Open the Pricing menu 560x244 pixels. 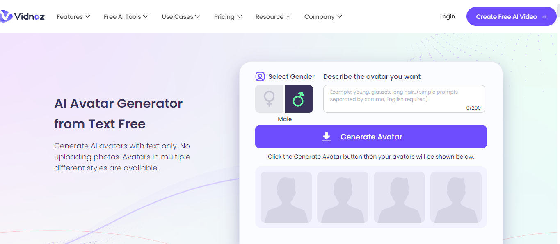click(228, 16)
